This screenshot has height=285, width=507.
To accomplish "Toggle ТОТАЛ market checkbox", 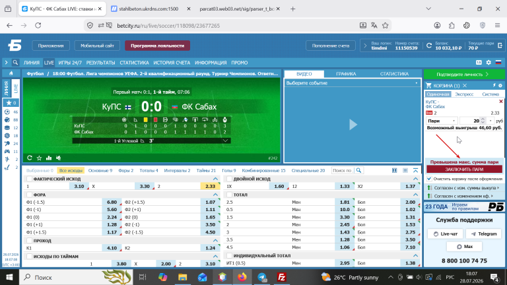I will point(229,195).
